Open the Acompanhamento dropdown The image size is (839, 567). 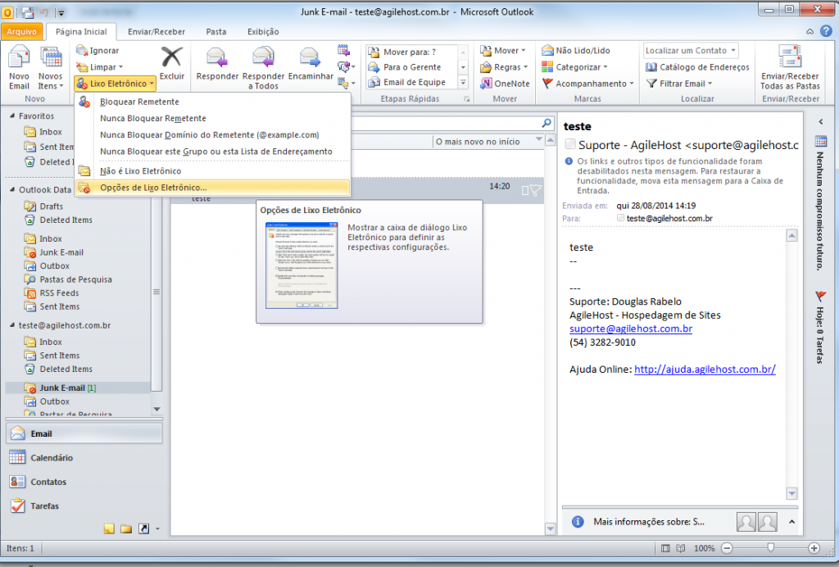588,84
